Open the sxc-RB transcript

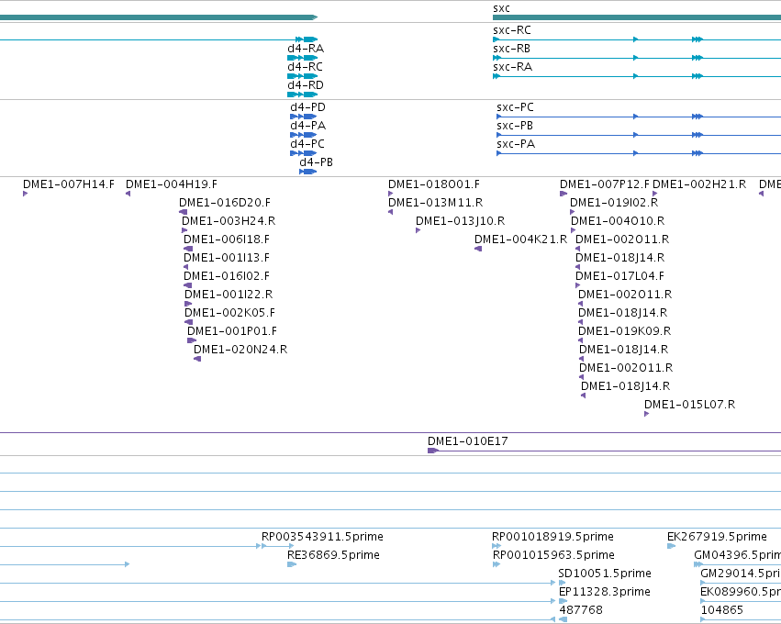[x=511, y=49]
